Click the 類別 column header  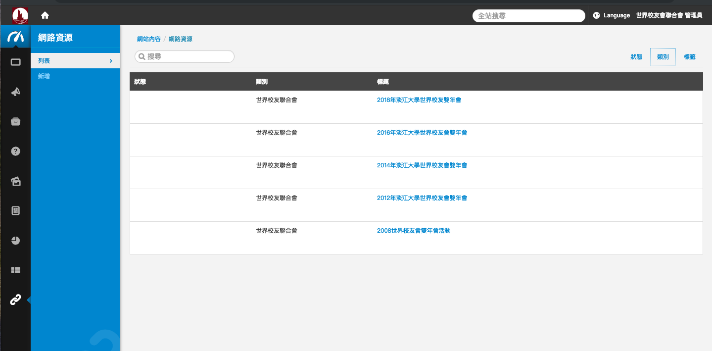coord(262,82)
